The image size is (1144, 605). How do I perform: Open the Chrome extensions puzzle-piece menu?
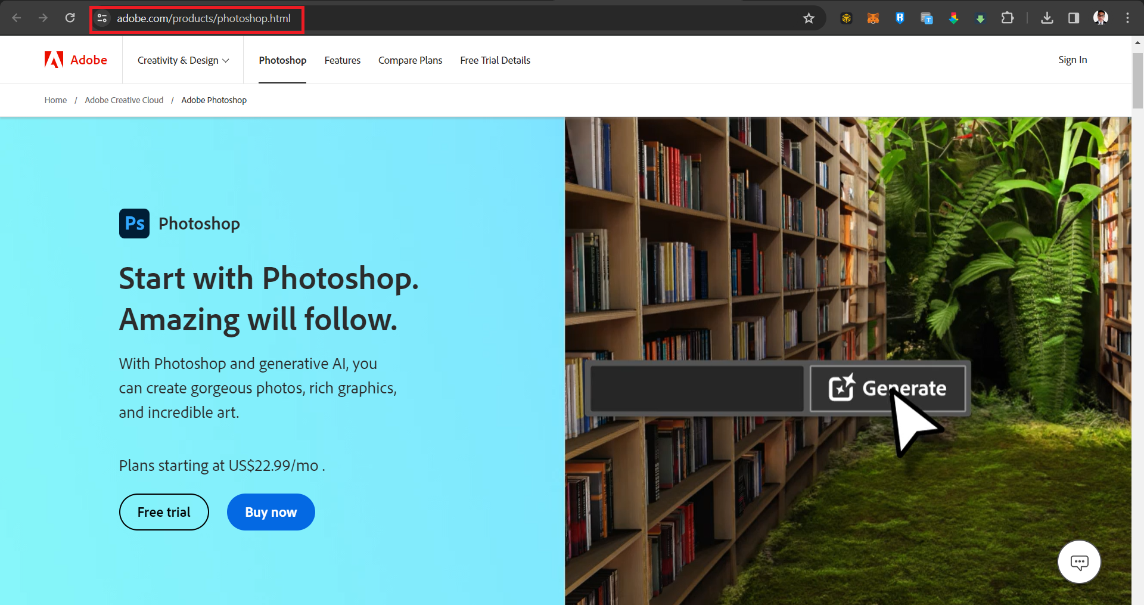coord(1008,18)
